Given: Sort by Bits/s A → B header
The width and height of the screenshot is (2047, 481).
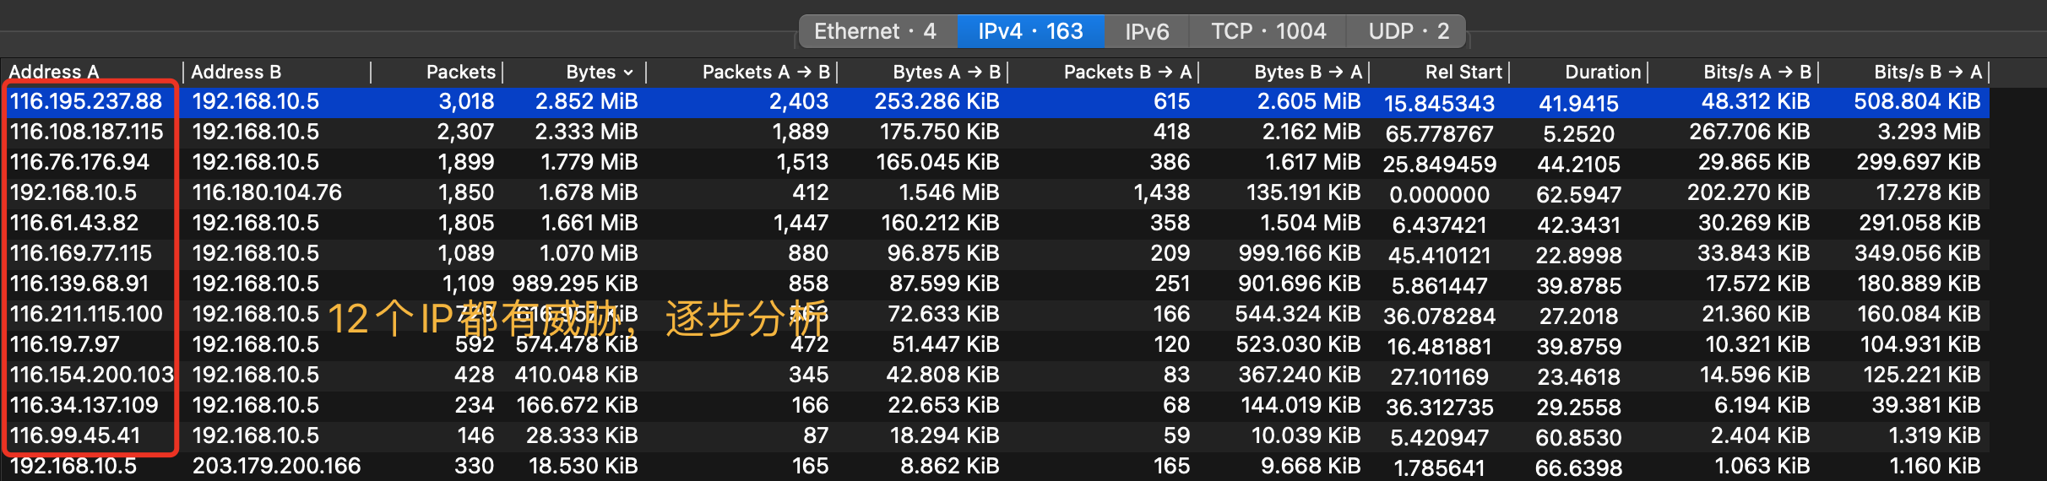Looking at the screenshot, I should [x=1757, y=73].
